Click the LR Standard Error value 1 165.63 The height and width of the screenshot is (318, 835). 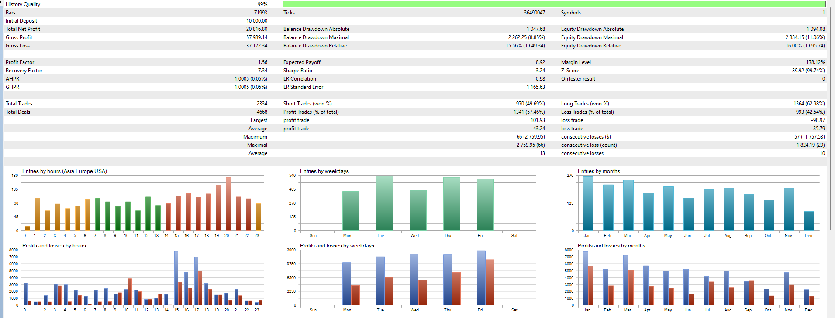pos(535,87)
